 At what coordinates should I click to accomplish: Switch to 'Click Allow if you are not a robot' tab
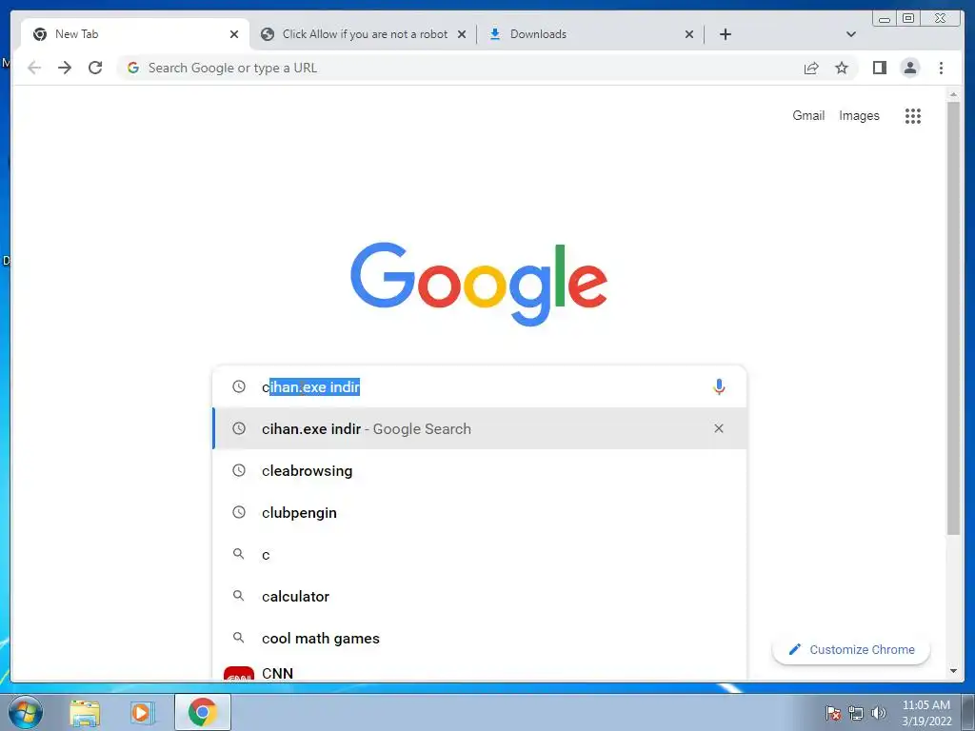(x=364, y=34)
